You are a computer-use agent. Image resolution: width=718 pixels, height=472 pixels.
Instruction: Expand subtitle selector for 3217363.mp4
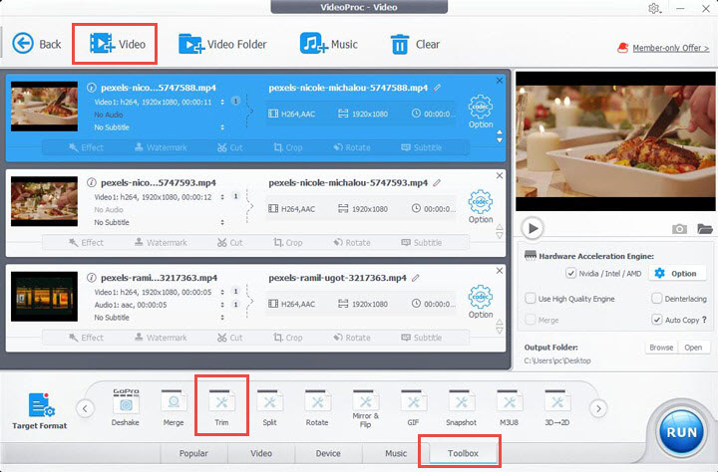[x=222, y=318]
